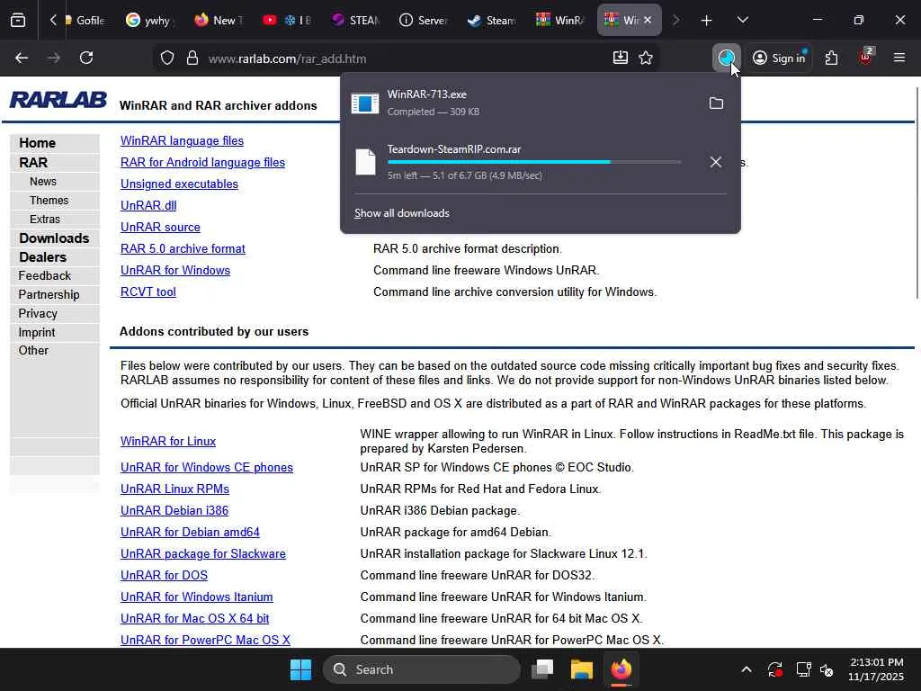Open the Firefox application hamburger menu
921x691 pixels.
click(899, 58)
